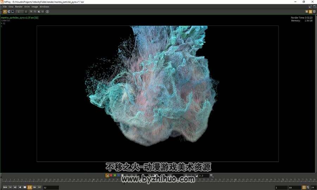Toggle the red channel display
The image size is (317, 190).
[x=111, y=176]
